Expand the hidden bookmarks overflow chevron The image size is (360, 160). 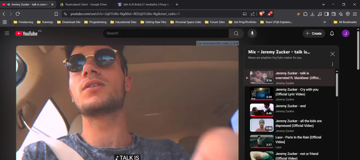coord(325,22)
